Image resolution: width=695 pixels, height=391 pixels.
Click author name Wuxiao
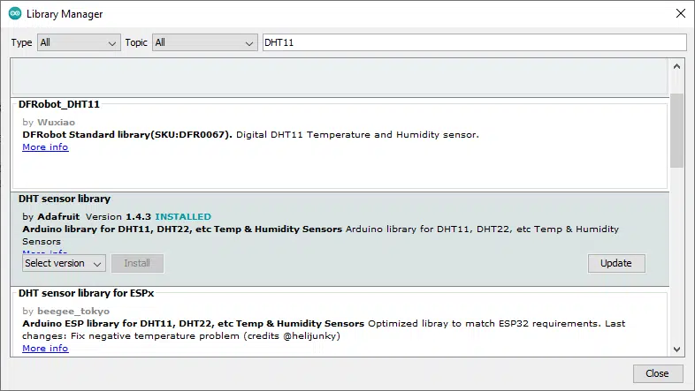[x=57, y=123]
